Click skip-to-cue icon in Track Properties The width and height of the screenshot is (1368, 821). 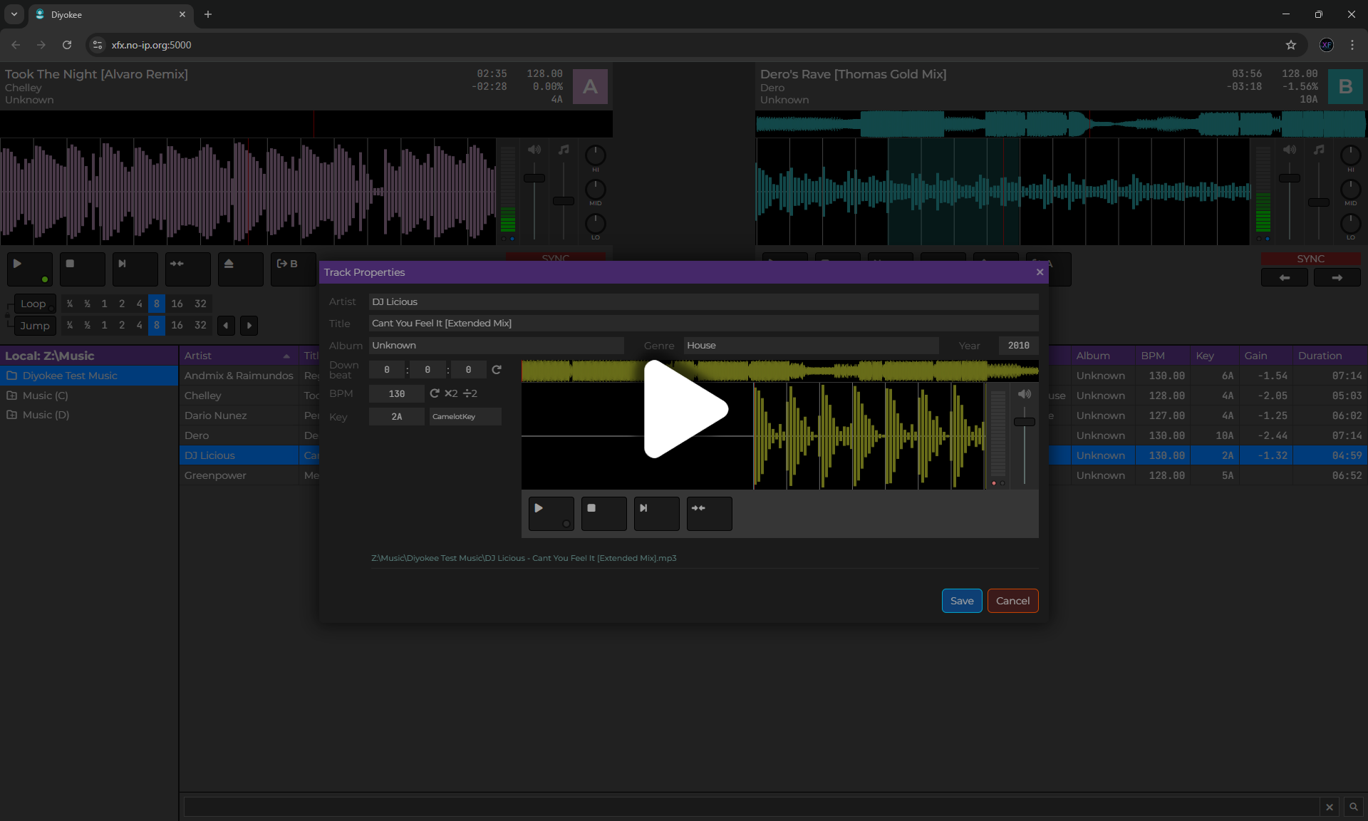click(x=656, y=514)
